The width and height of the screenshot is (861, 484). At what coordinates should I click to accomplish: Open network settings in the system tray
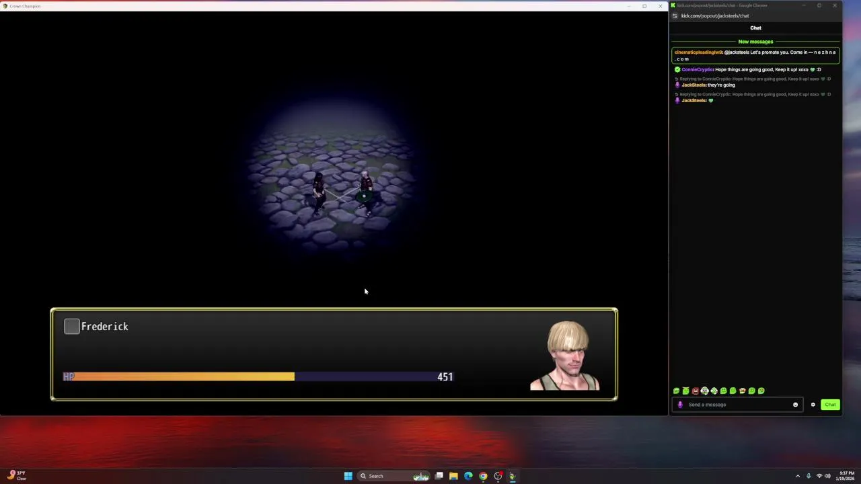819,476
